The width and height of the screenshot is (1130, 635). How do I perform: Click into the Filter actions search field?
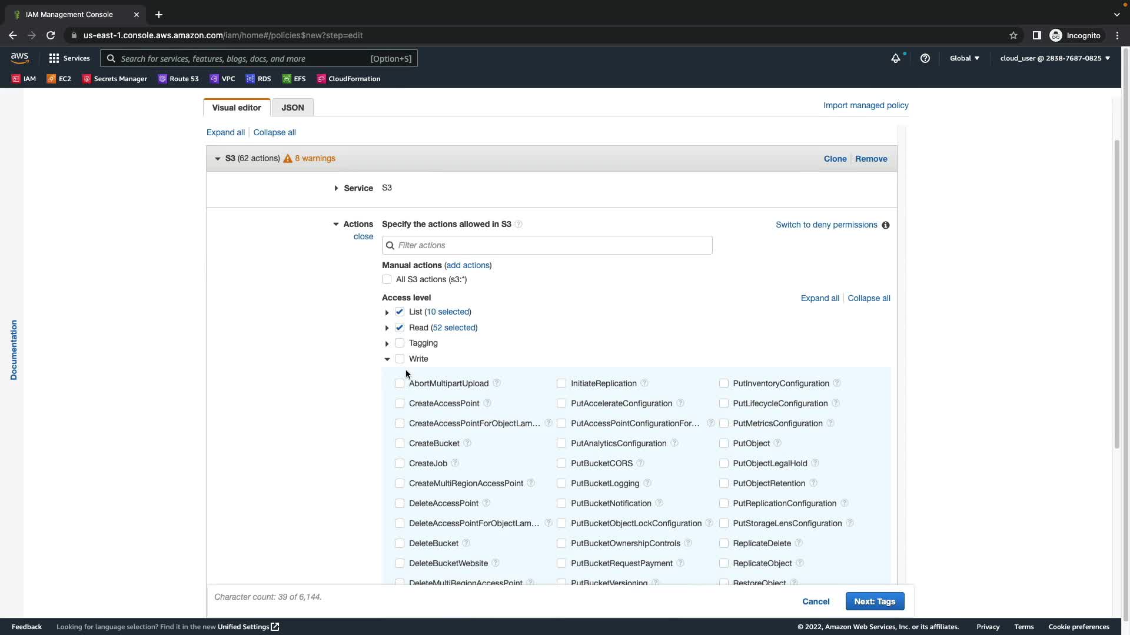pos(547,245)
